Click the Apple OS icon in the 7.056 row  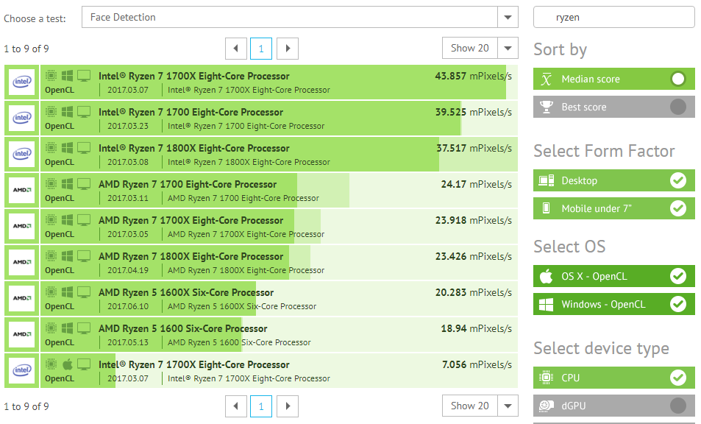click(68, 364)
